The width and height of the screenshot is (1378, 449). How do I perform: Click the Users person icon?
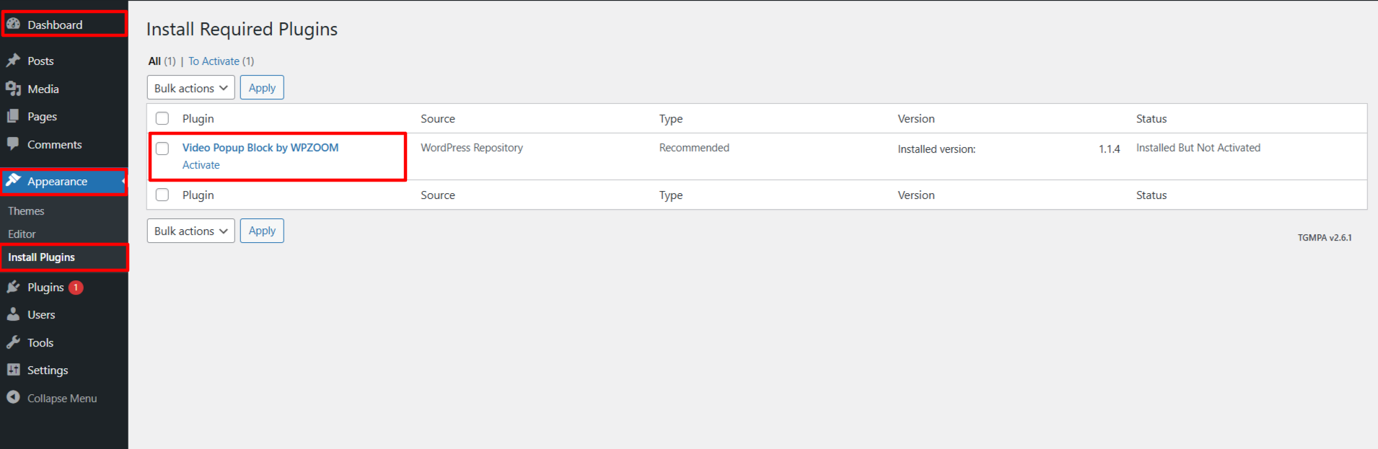(x=13, y=314)
